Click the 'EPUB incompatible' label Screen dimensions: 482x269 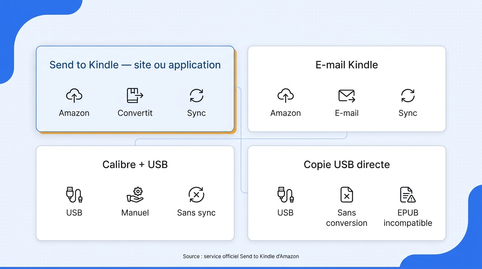[408, 218]
